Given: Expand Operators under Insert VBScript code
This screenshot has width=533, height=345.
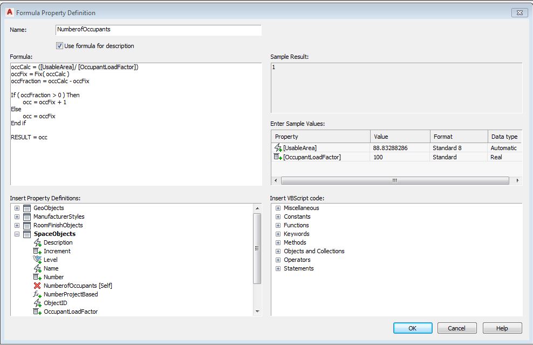Looking at the screenshot, I should point(277,260).
